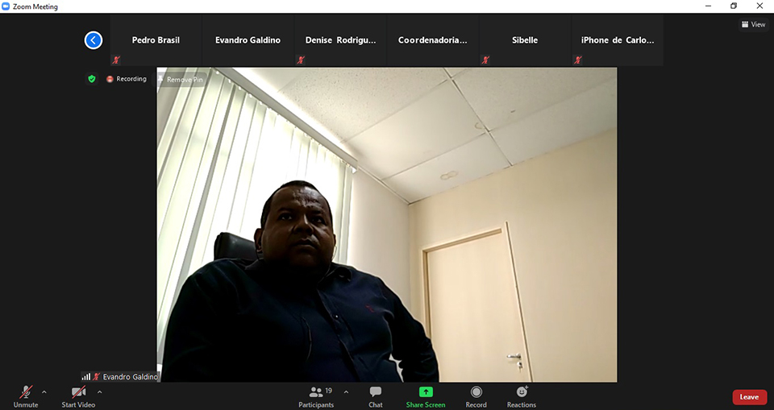Open the Reactions menu
This screenshot has height=410, width=774.
pos(522,392)
